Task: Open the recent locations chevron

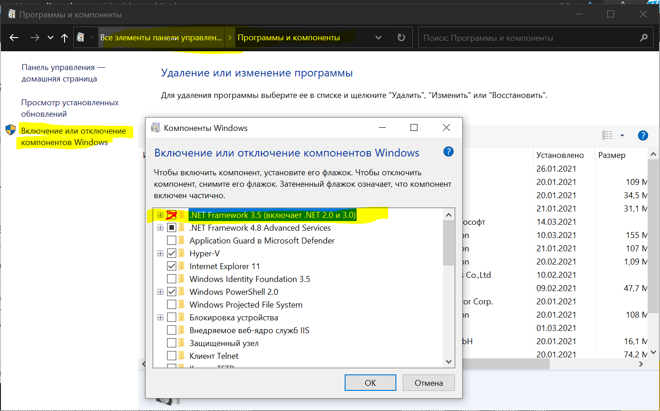Action: coord(50,38)
